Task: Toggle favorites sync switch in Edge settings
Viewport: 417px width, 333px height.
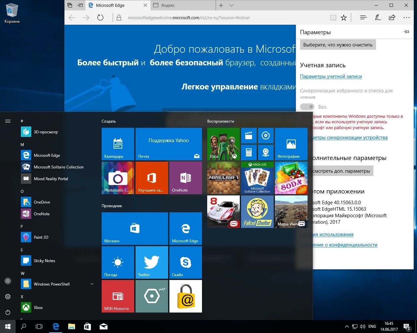Action: point(307,107)
